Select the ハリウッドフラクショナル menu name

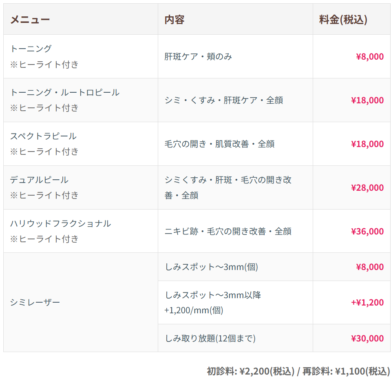pos(60,223)
